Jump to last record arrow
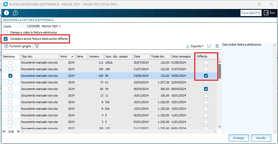The width and height of the screenshot is (278, 144). pyautogui.click(x=18, y=131)
